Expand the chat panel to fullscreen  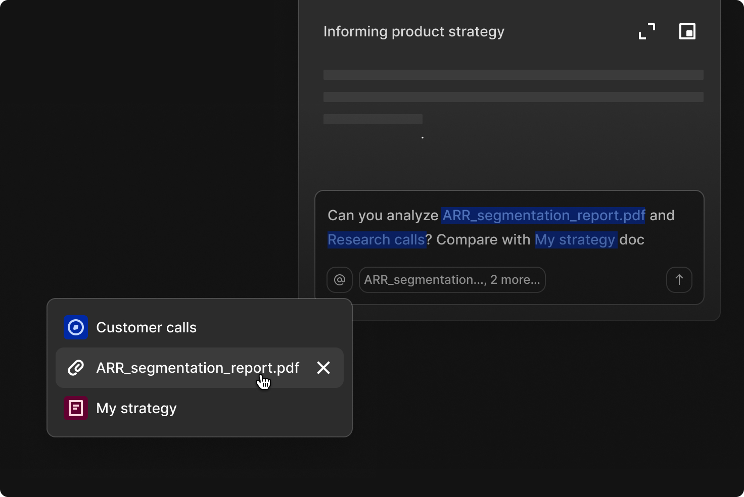coord(646,31)
